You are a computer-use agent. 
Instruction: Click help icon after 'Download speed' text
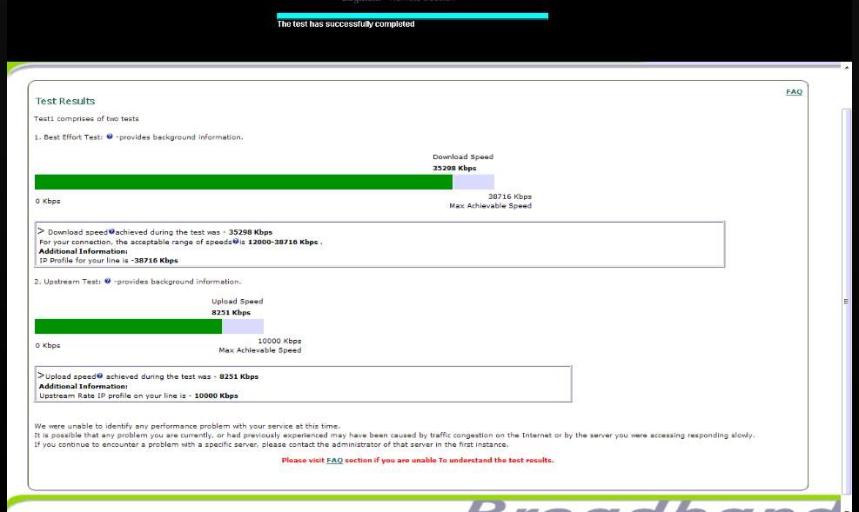111,231
